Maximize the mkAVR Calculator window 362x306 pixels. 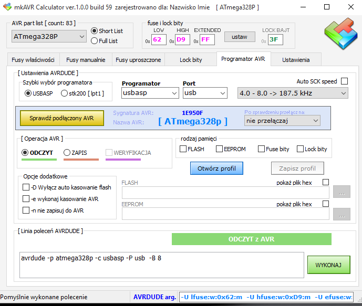pyautogui.click(x=327, y=7)
